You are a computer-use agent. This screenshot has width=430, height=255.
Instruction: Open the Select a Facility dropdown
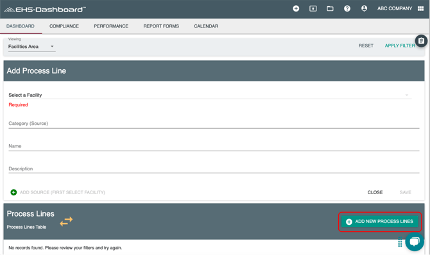point(210,95)
